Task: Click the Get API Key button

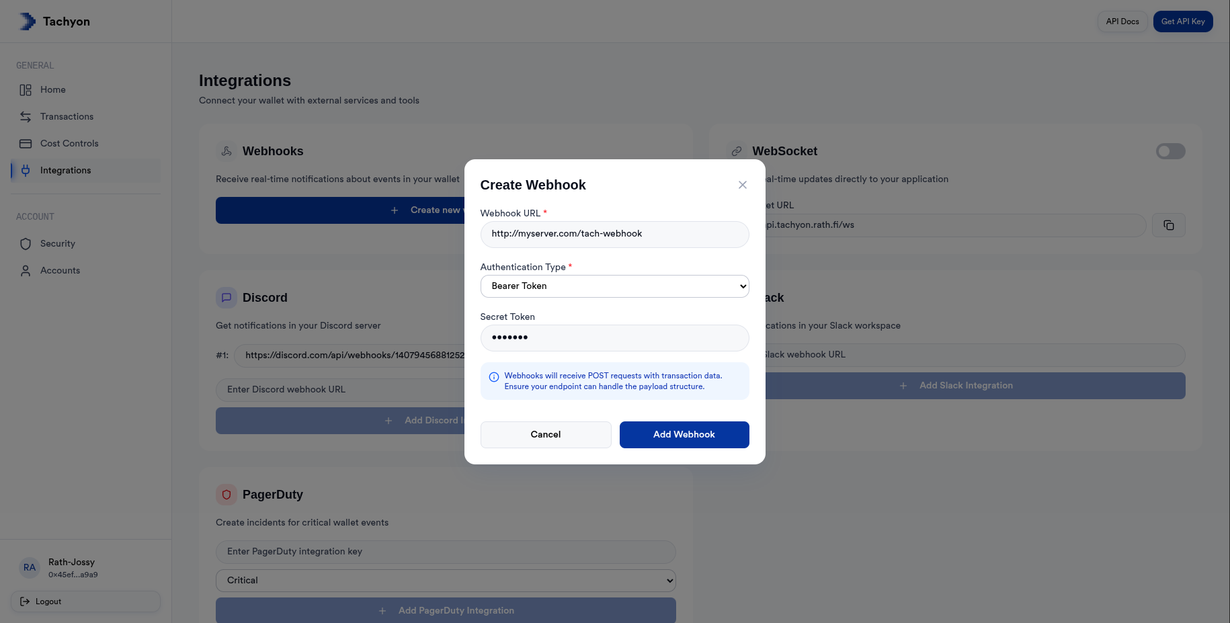Action: 1182,21
